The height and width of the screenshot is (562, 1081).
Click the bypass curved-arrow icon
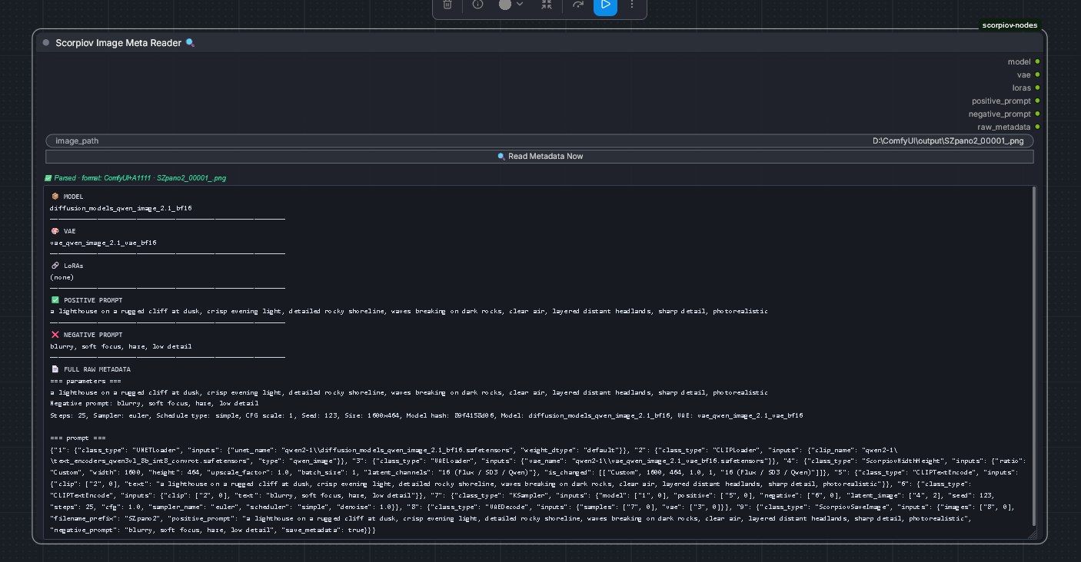pyautogui.click(x=578, y=5)
